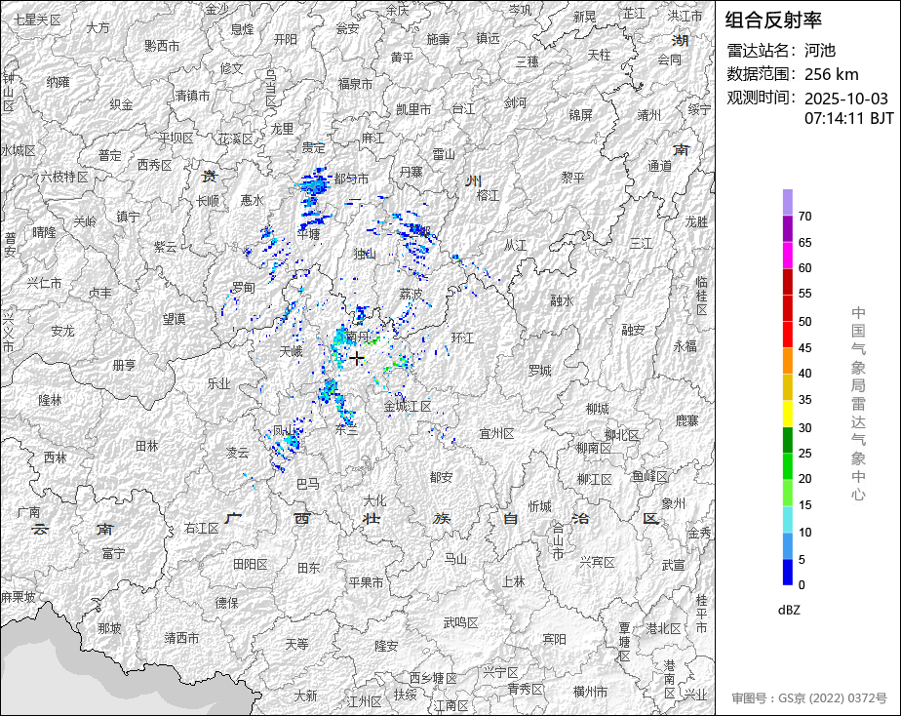Click the 马山 map label
901x716 pixels.
coord(455,558)
